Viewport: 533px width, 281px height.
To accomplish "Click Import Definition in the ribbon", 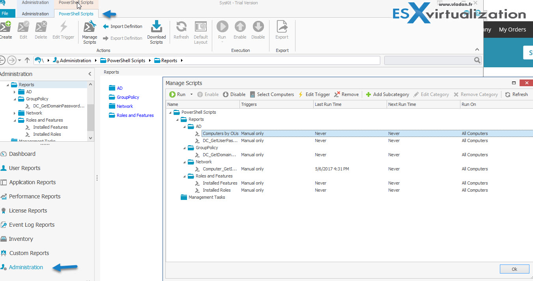I will (123, 26).
